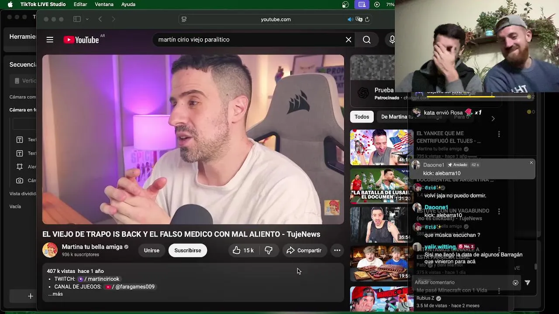
Task: Open the Minecraft con 1 Vida thumbnail
Action: (x=381, y=299)
